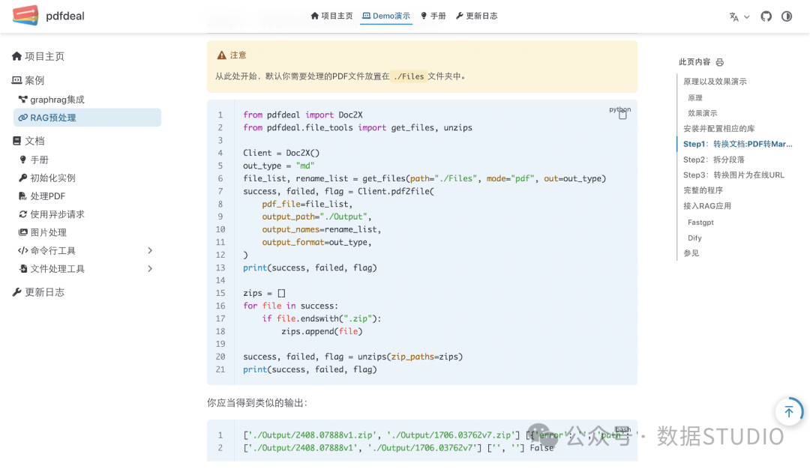Open 图片处理 in the sidebar

(43, 232)
